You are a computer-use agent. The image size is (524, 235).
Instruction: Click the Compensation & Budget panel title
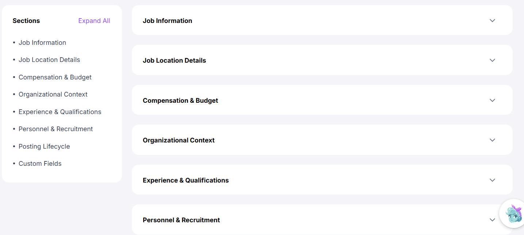pos(180,101)
